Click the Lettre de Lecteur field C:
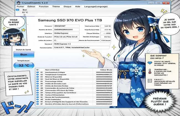The width and height of the screenshot is (180, 116). (66, 40)
